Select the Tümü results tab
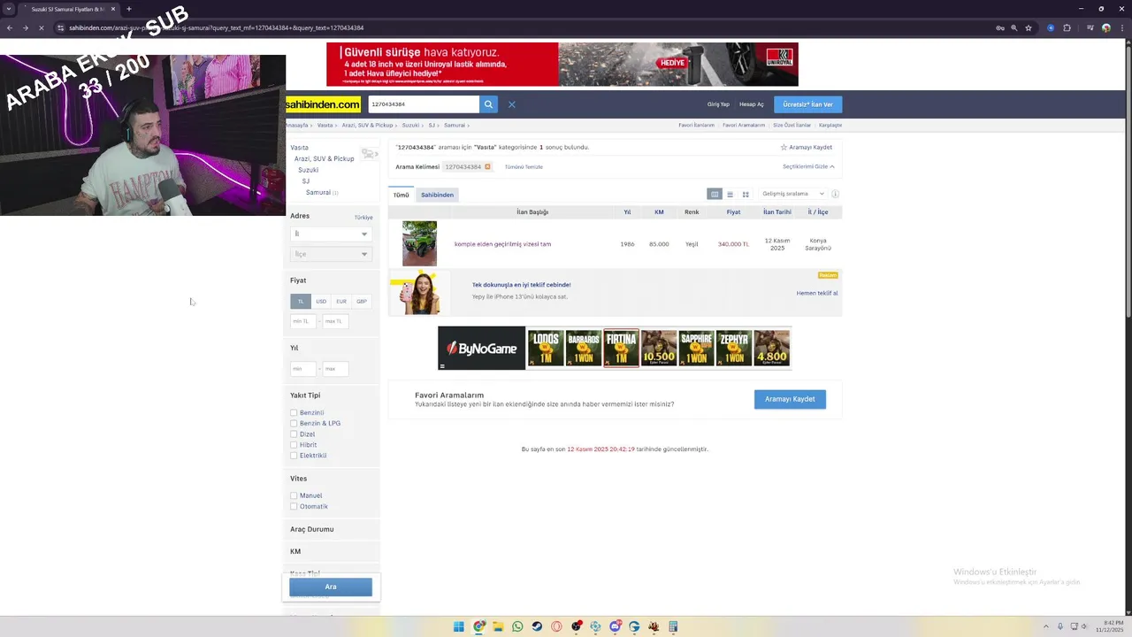1132x637 pixels. point(402,195)
